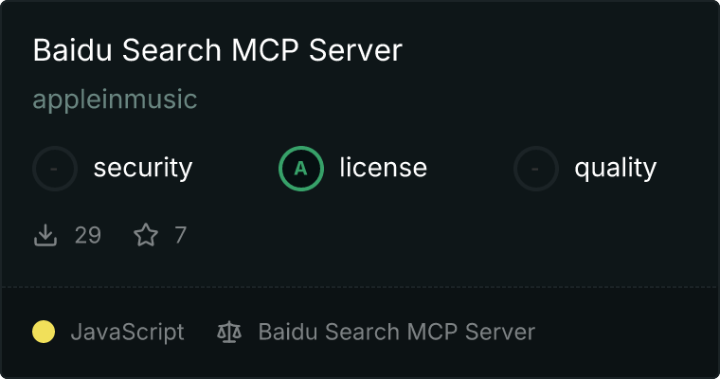Click blank footer area right of license name
The image size is (720, 379).
(x=624, y=332)
